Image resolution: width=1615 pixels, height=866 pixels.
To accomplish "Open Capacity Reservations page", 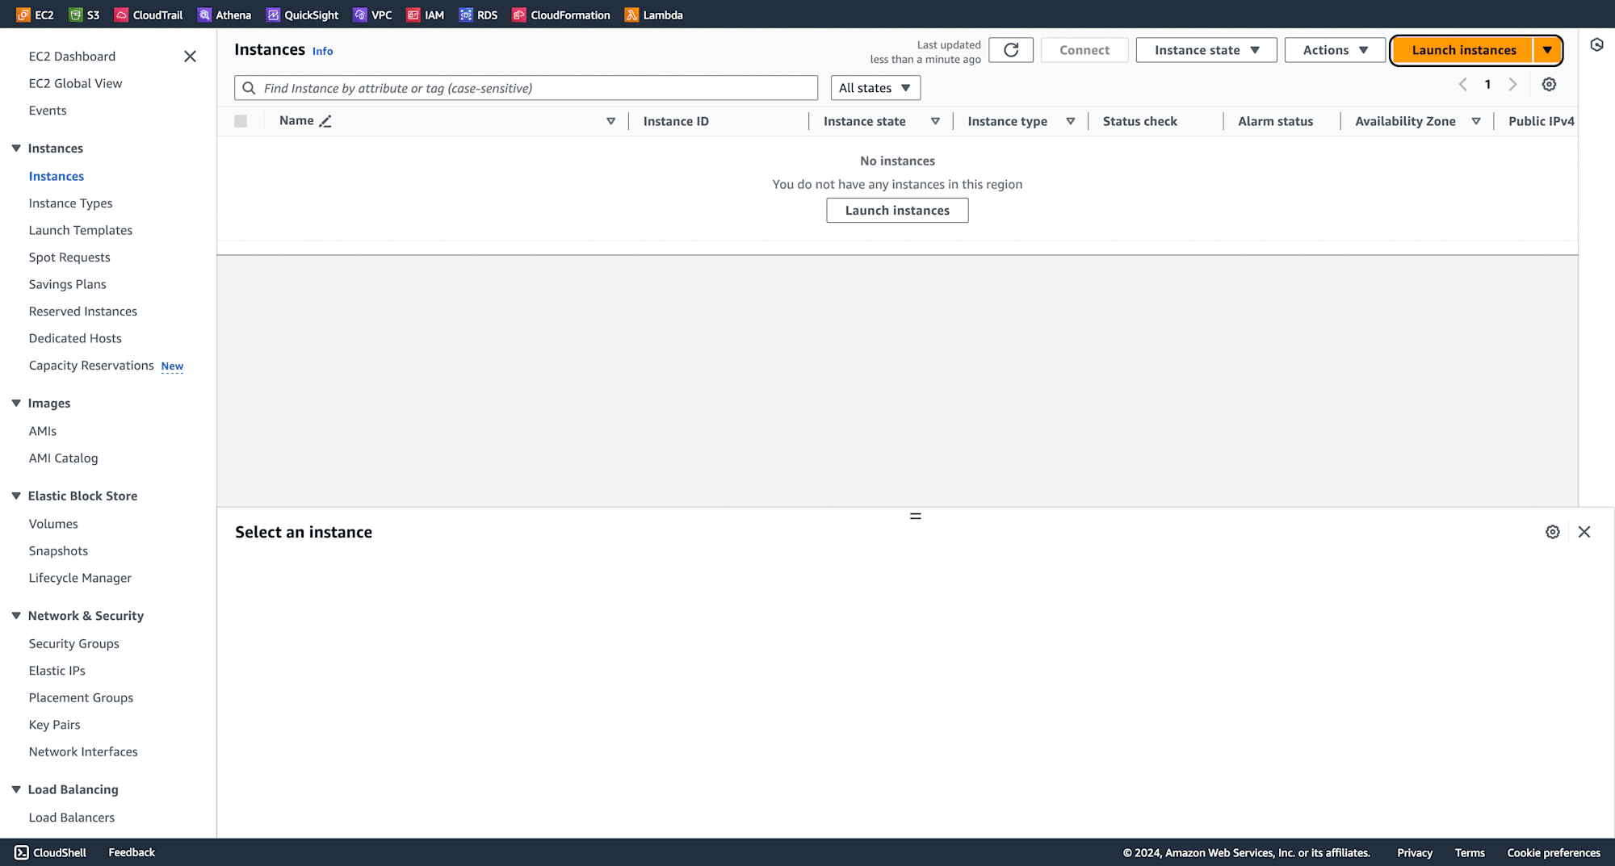I will [91, 366].
